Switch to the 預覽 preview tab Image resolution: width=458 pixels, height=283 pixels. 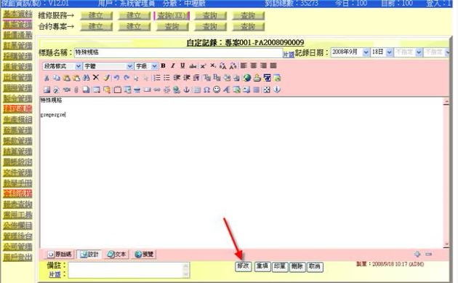[x=144, y=255]
